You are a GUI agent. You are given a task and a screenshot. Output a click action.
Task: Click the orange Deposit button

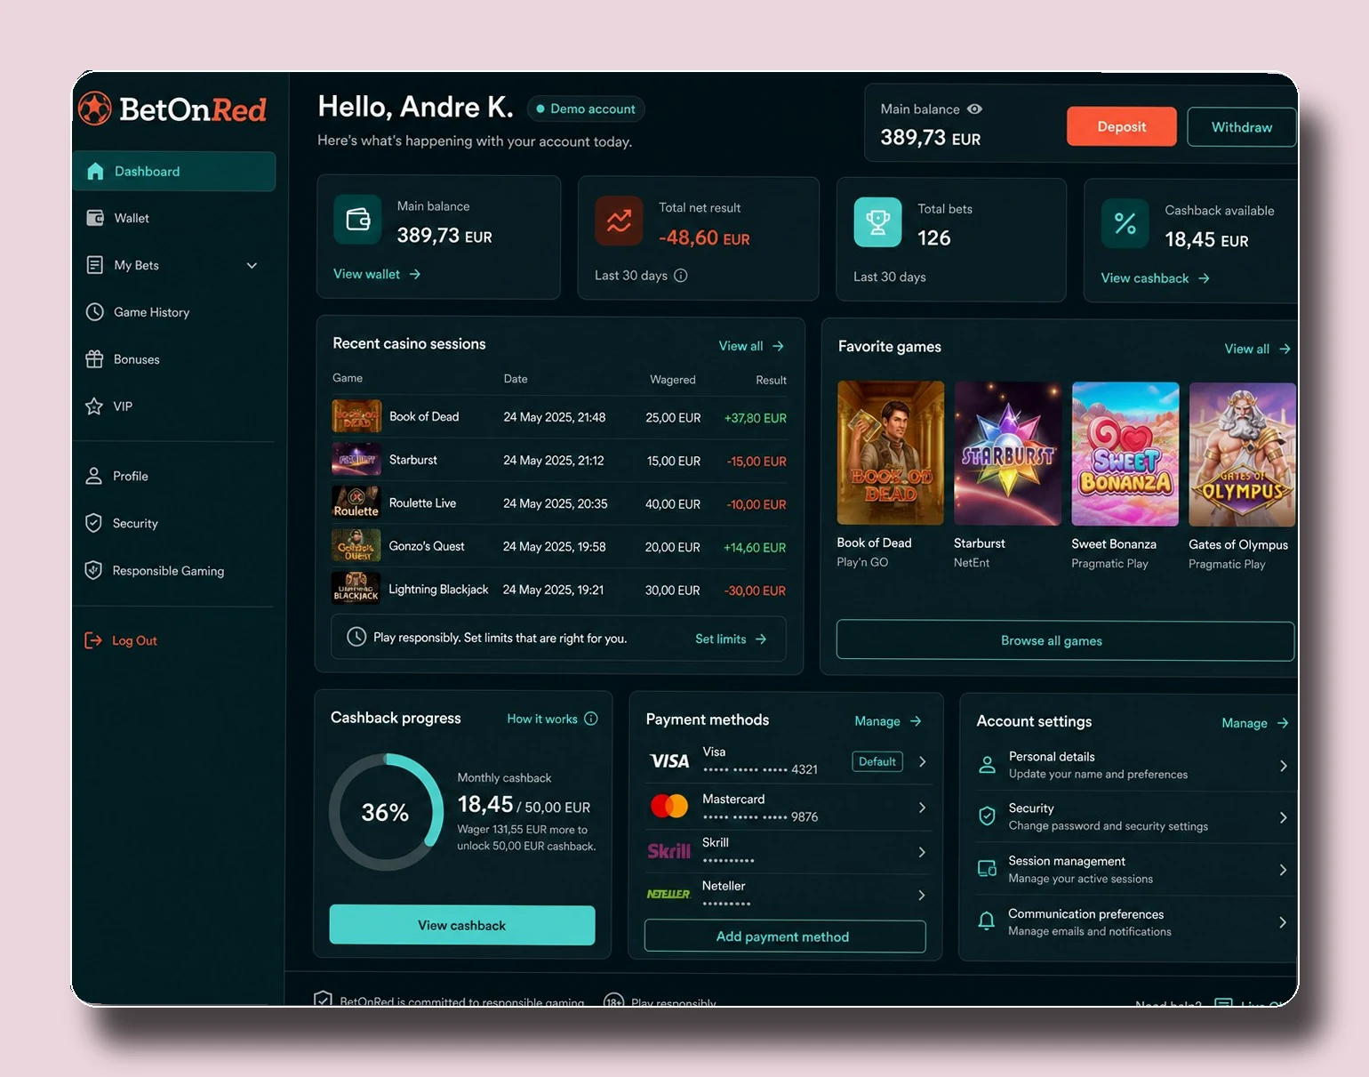tap(1121, 126)
